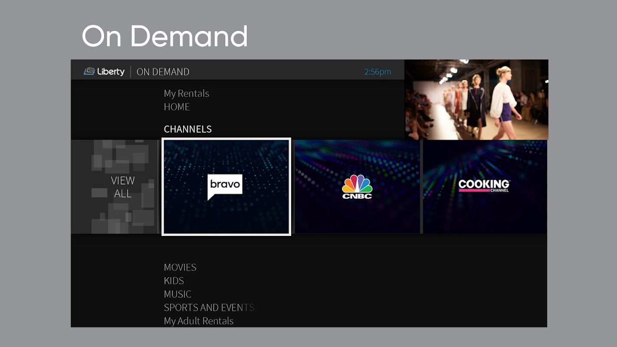Select the MUSIC category
The height and width of the screenshot is (347, 617).
point(177,294)
